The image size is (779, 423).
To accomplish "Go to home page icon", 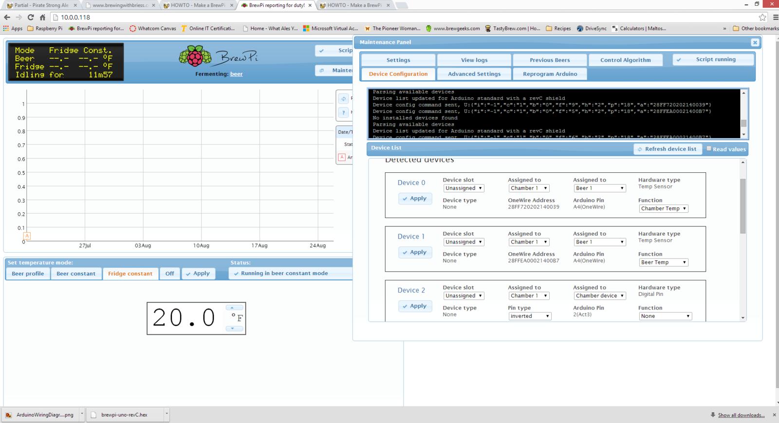I will pos(42,17).
